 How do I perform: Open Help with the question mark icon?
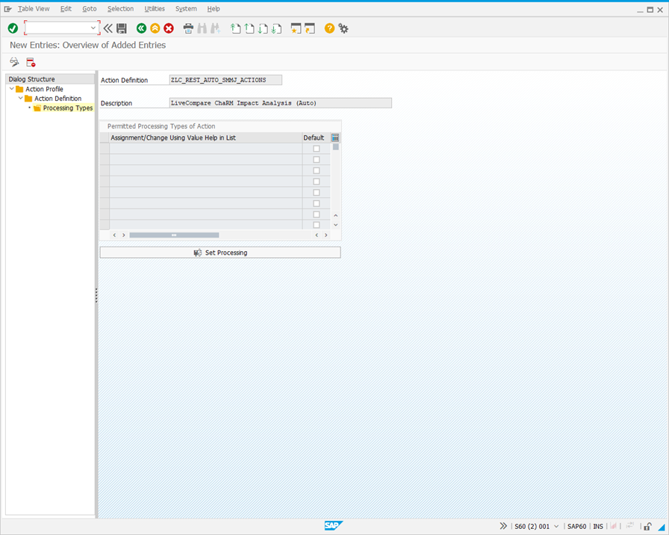[329, 28]
